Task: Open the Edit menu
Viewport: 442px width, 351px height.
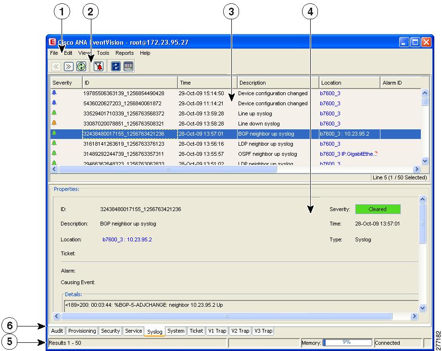Action: click(x=68, y=53)
